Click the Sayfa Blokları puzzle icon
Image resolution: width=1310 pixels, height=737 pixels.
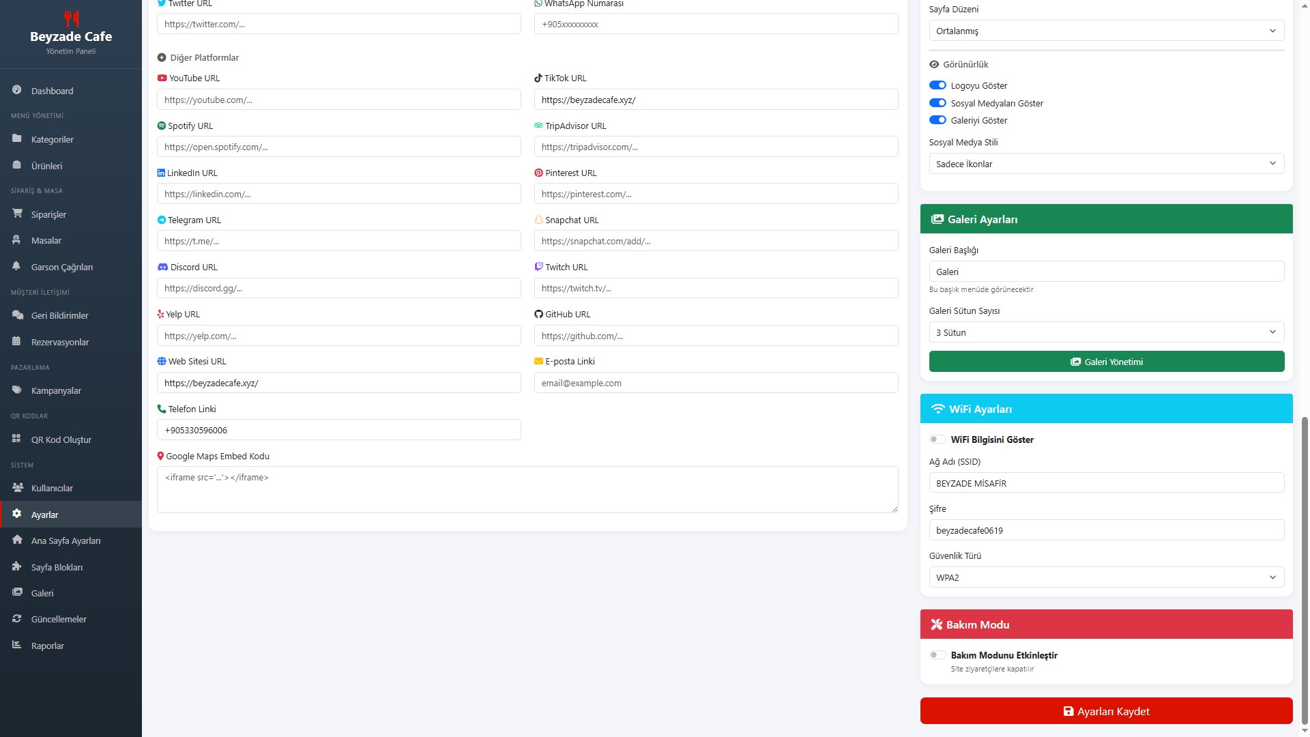tap(17, 566)
